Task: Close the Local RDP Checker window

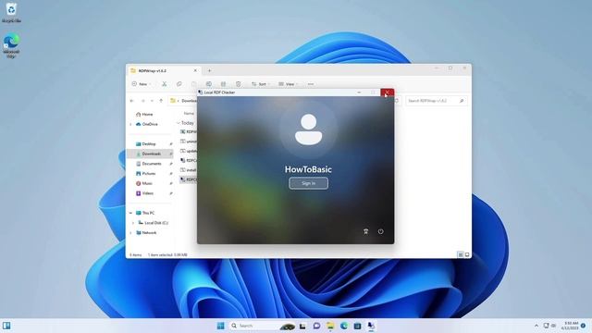Action: point(387,92)
